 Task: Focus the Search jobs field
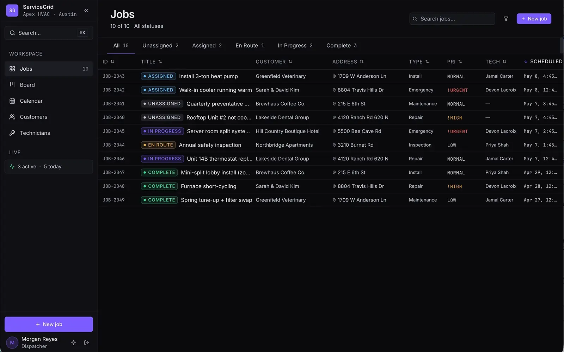452,19
